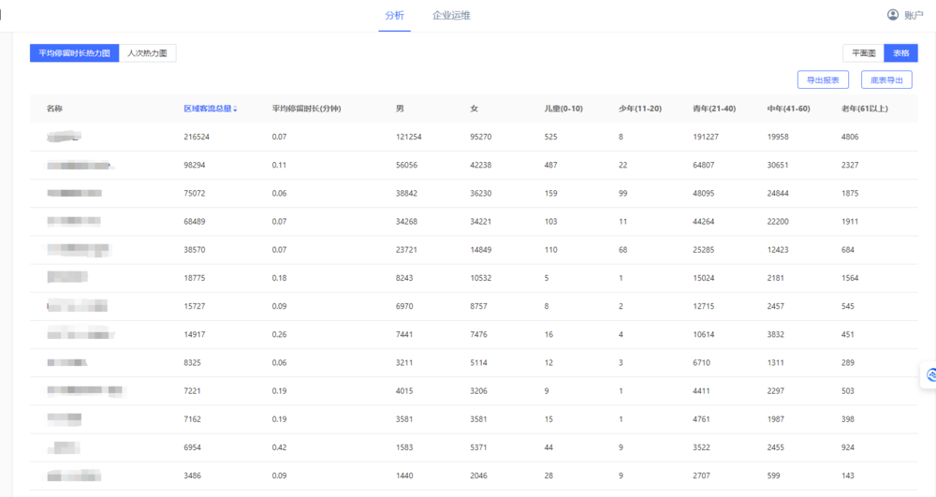
Task: Click the female count 42238
Action: pos(480,165)
